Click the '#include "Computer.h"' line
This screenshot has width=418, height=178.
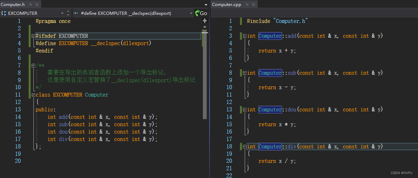pyautogui.click(x=277, y=22)
